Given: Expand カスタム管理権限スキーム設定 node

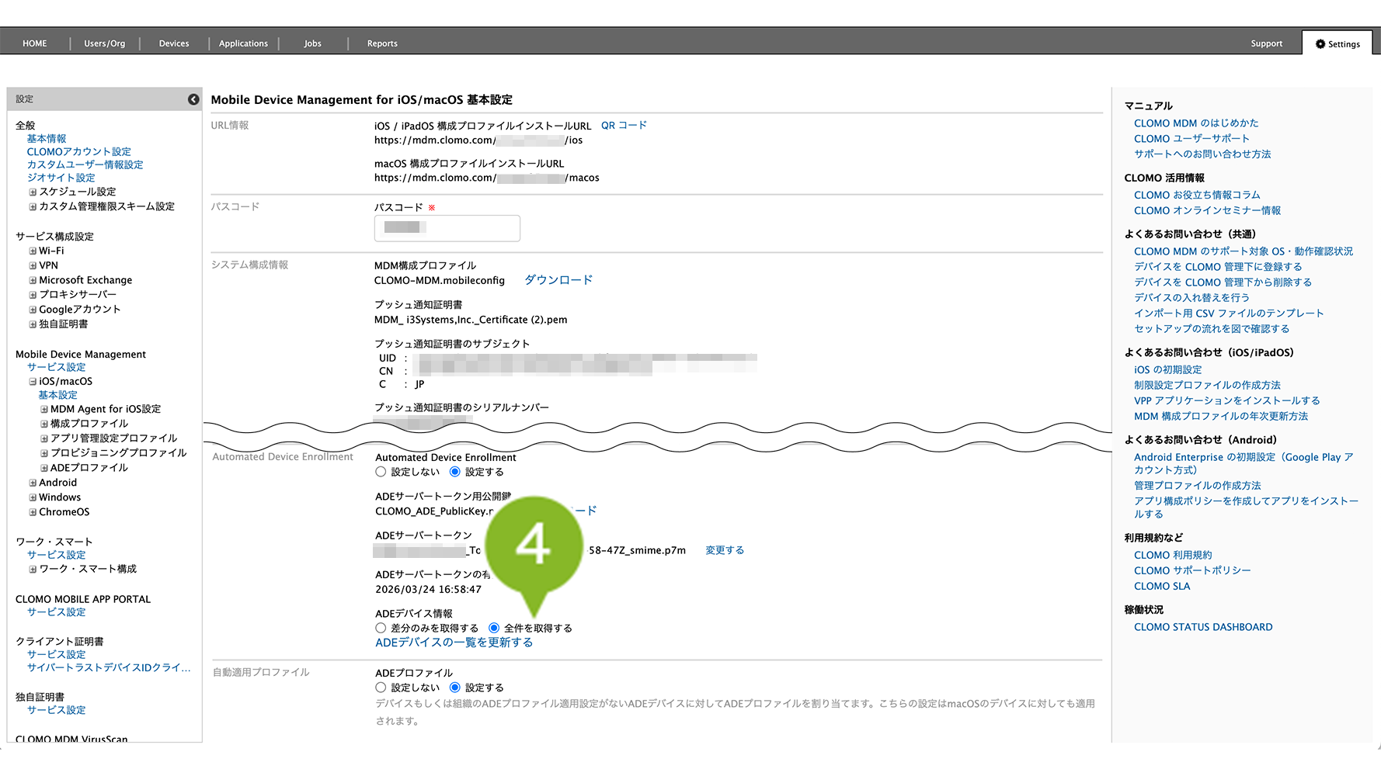Looking at the screenshot, I should (33, 206).
